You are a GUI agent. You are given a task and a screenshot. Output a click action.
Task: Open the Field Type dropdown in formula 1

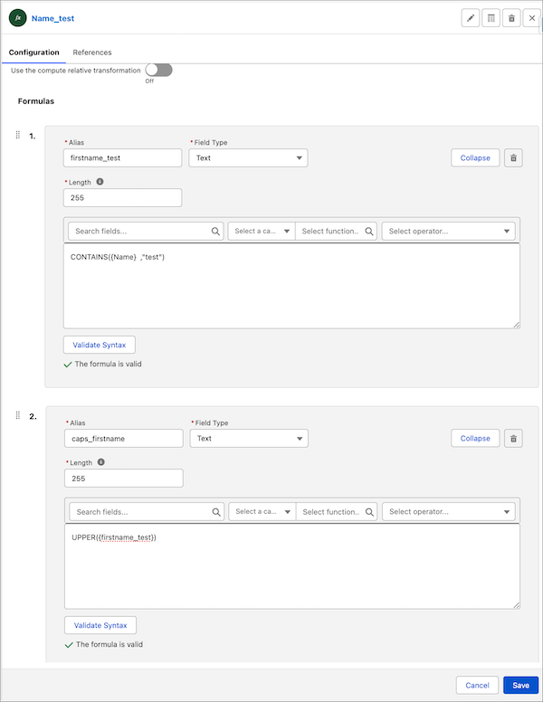click(x=248, y=158)
